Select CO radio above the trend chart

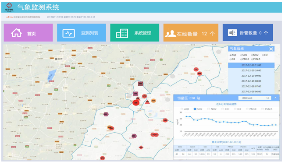tap(222, 109)
